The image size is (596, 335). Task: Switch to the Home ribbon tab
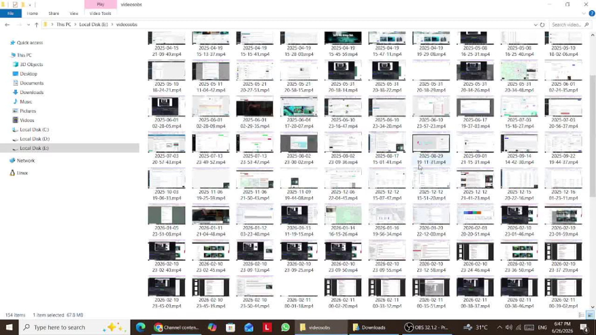pos(32,13)
